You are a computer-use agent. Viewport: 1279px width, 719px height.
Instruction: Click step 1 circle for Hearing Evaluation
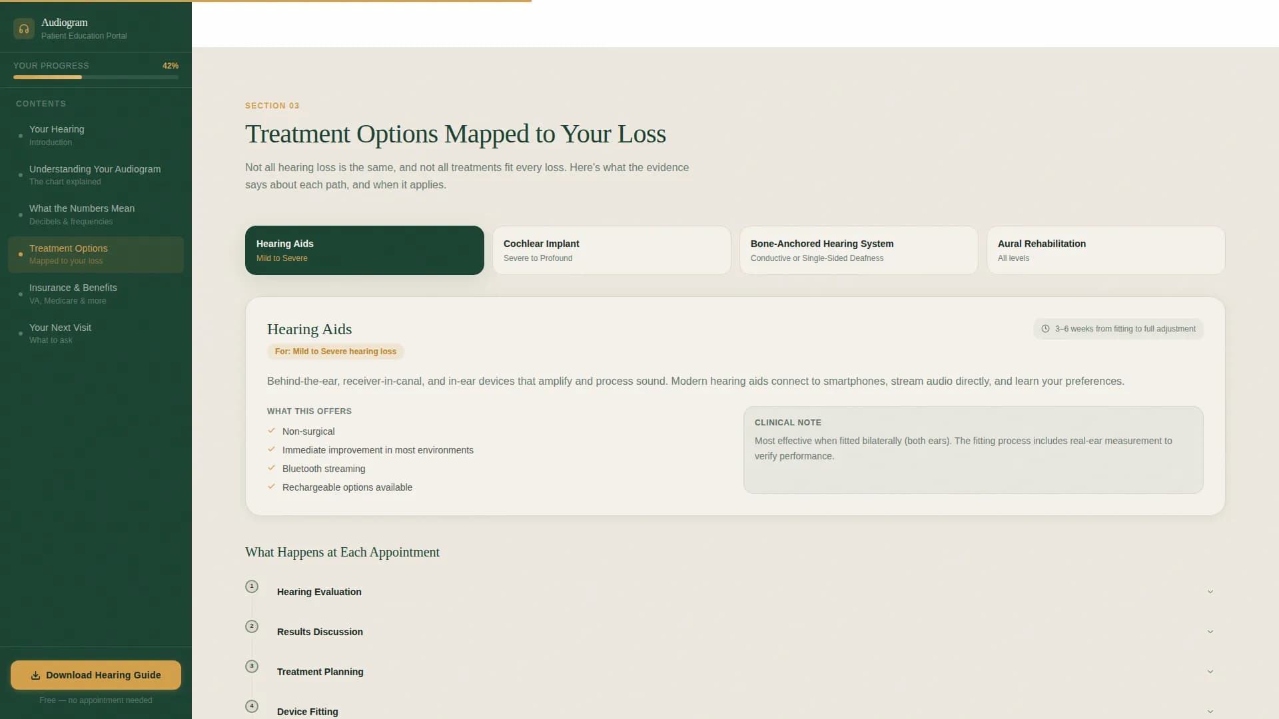click(x=252, y=587)
